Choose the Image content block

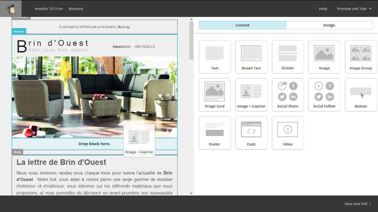(x=324, y=57)
